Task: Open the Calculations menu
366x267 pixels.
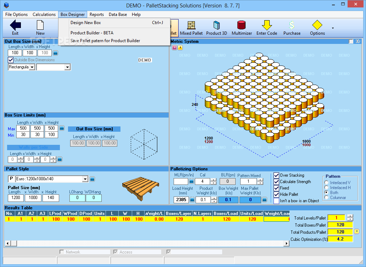Action: coord(44,15)
